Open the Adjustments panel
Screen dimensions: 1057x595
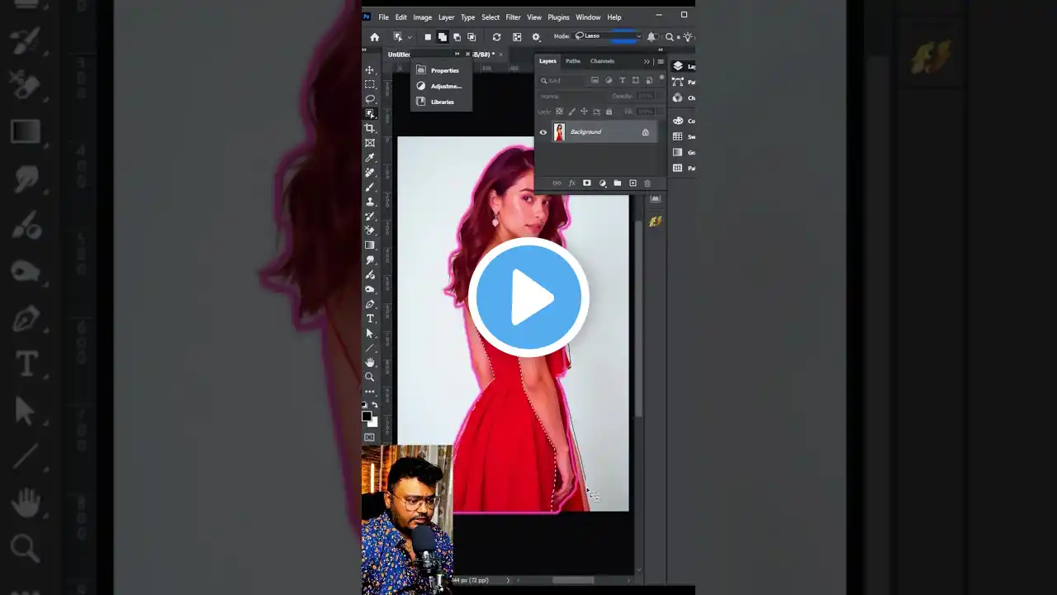coord(441,86)
